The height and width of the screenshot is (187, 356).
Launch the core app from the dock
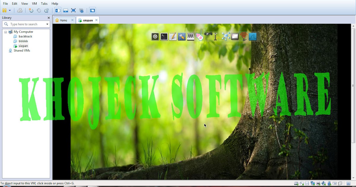208,34
